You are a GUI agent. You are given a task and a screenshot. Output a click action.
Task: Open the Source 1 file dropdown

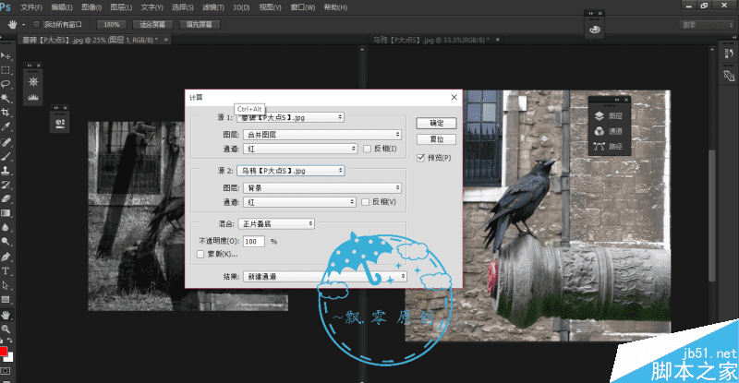291,117
